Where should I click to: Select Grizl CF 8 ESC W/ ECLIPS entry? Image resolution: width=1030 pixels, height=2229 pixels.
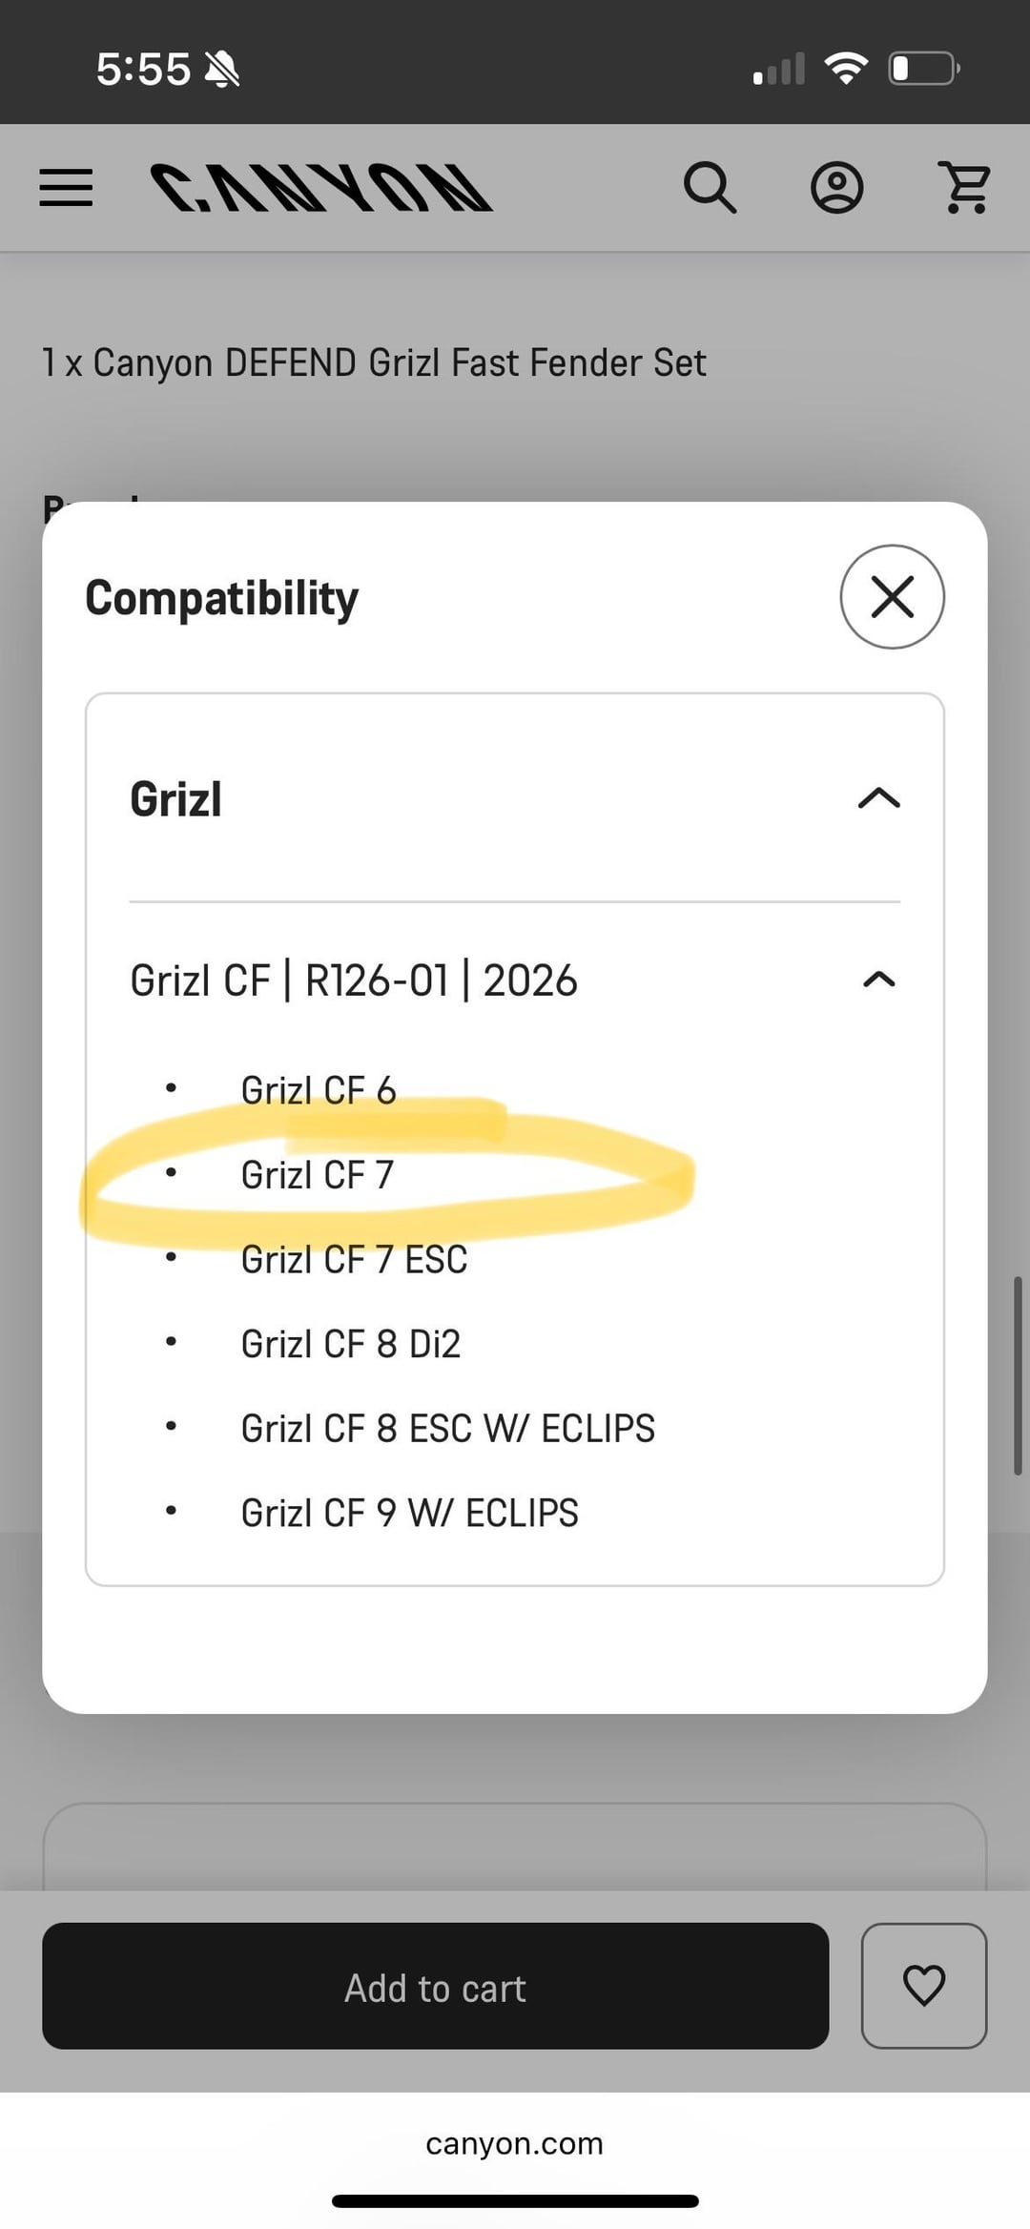pos(447,1429)
